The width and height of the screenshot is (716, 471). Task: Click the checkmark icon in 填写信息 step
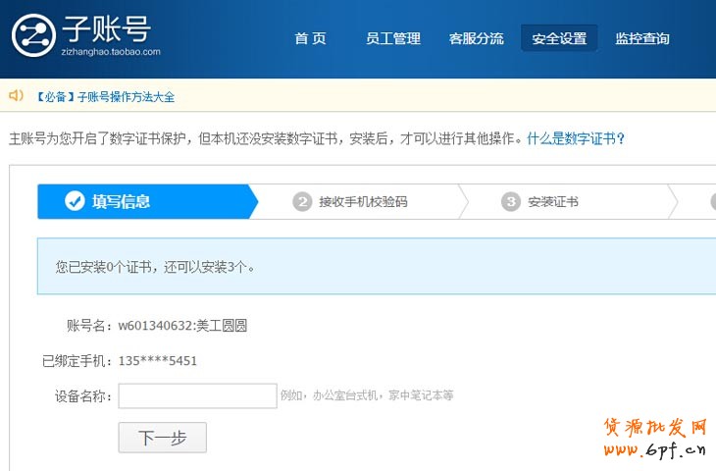click(x=75, y=201)
